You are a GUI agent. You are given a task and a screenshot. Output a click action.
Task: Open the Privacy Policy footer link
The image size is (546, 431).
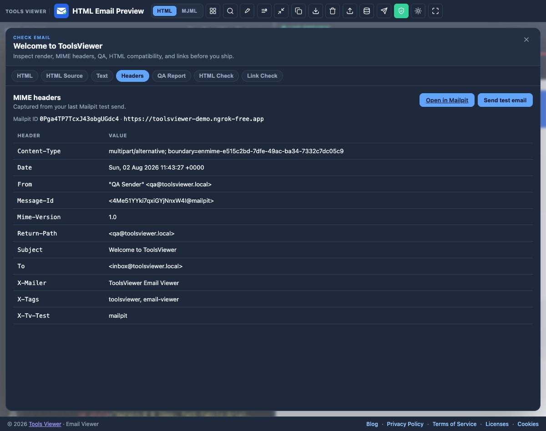click(405, 424)
